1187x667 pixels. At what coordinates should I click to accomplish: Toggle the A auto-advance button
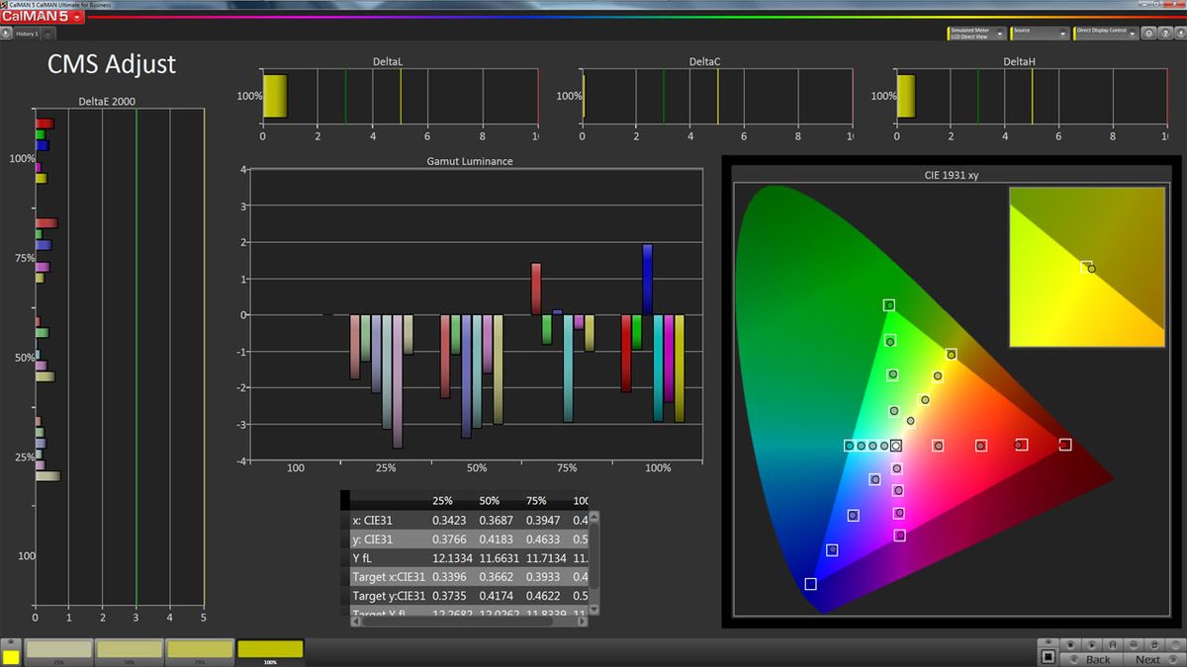(x=1113, y=645)
